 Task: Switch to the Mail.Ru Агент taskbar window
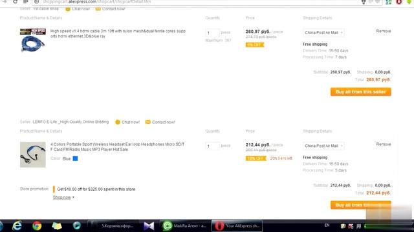184,226
